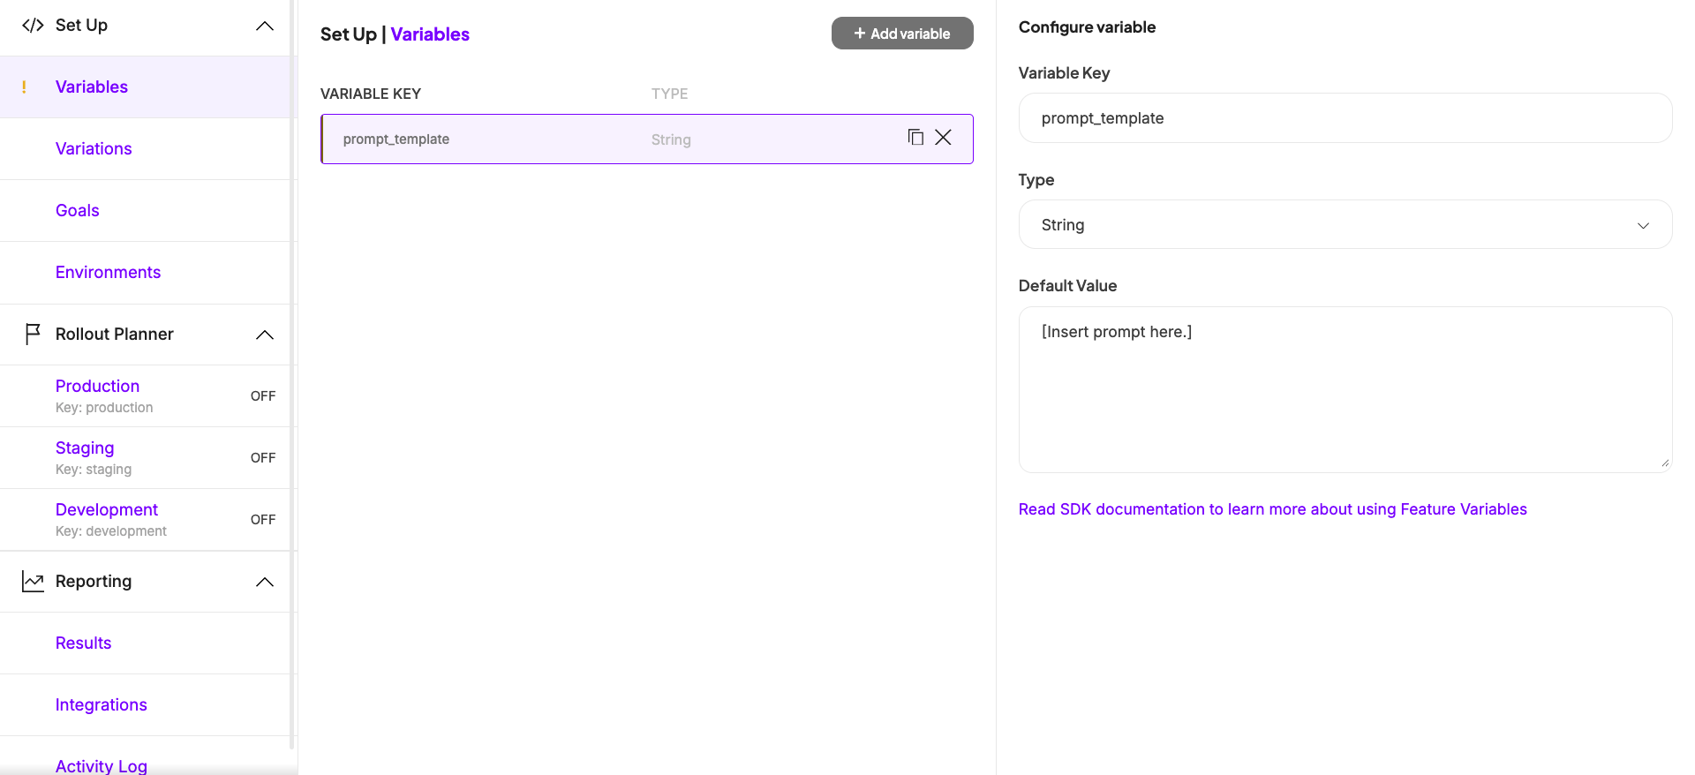Click the Key: development label
Viewport: 1695px width, 775px height.
pos(111,531)
